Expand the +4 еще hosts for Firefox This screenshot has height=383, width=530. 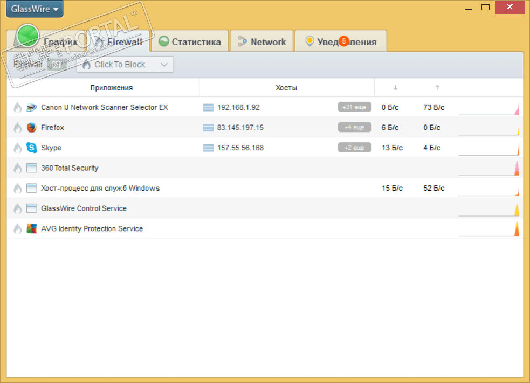pos(354,127)
